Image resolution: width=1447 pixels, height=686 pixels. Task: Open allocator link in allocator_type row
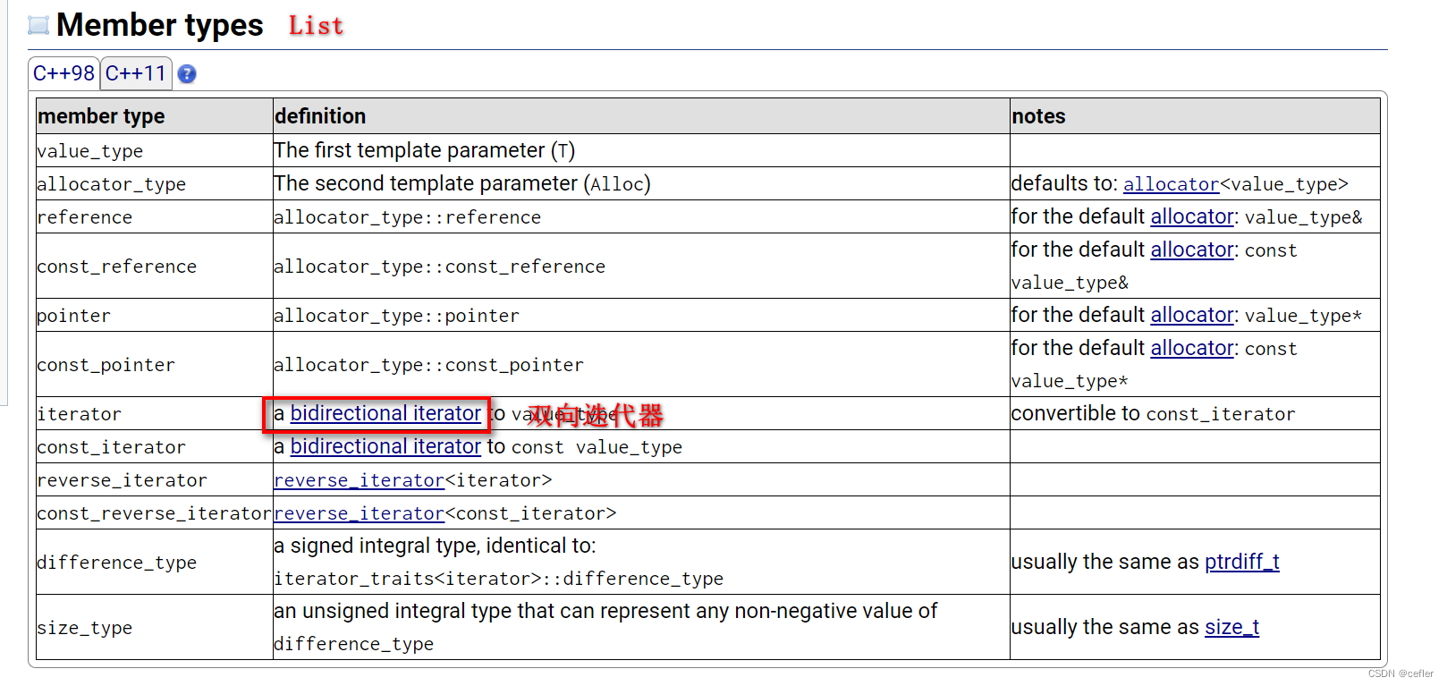pyautogui.click(x=1171, y=183)
